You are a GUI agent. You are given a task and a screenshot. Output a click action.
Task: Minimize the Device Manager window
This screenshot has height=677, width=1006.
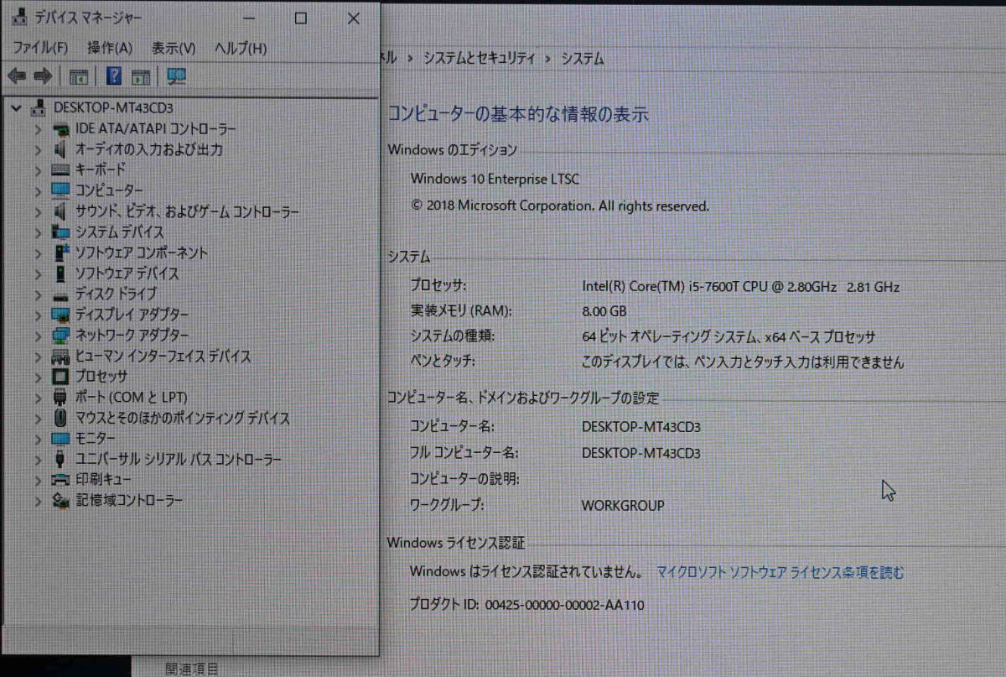tap(248, 18)
